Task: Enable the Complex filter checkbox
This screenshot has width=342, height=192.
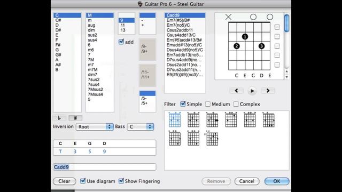Action: [x=236, y=104]
